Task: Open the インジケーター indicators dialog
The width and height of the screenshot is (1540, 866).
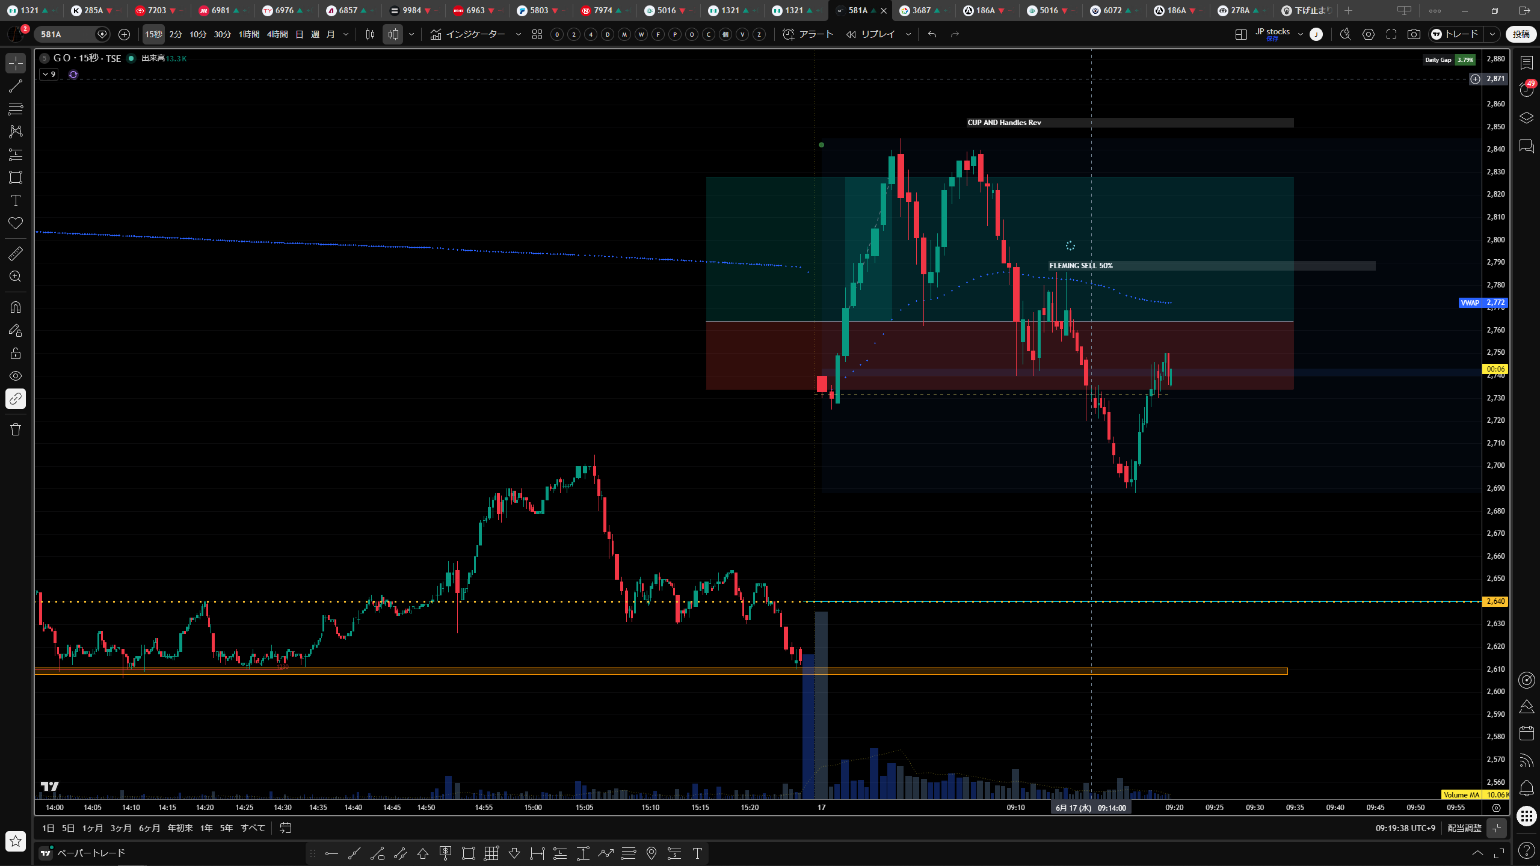Action: pos(468,34)
